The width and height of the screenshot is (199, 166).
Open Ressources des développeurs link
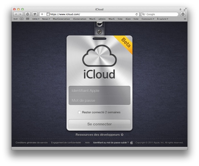click(x=98, y=135)
